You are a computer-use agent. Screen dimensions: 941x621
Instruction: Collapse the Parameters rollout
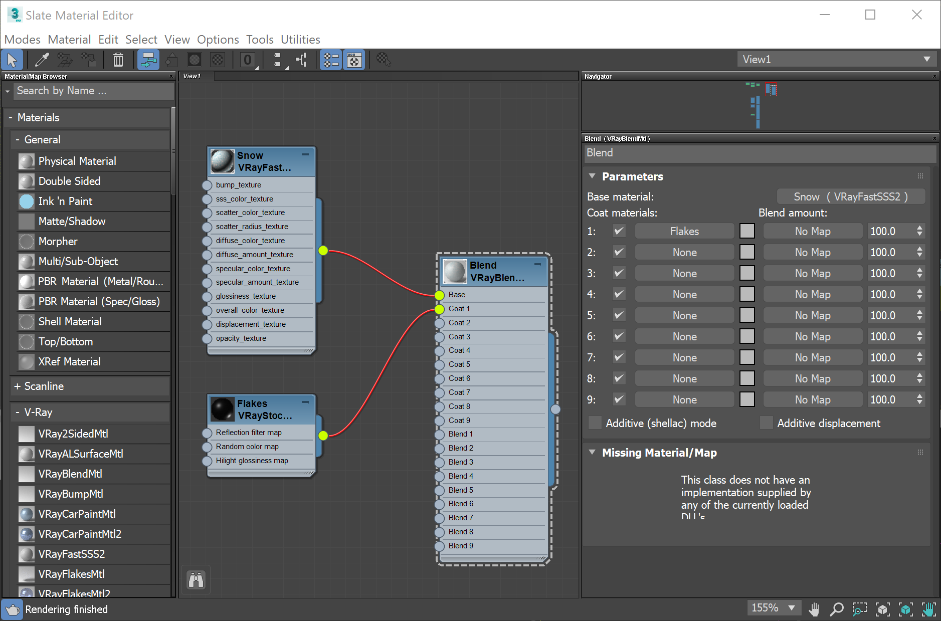tap(592, 176)
